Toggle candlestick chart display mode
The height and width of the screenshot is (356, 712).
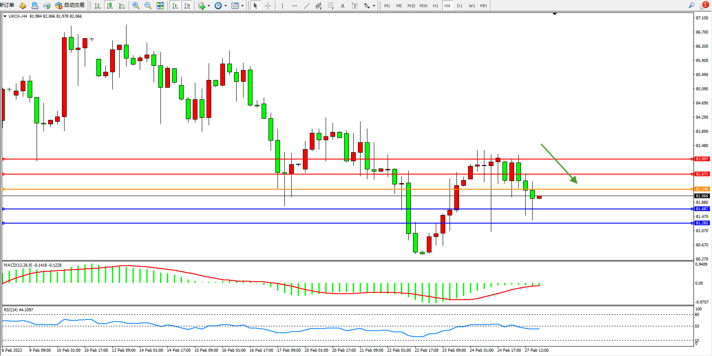[x=110, y=6]
